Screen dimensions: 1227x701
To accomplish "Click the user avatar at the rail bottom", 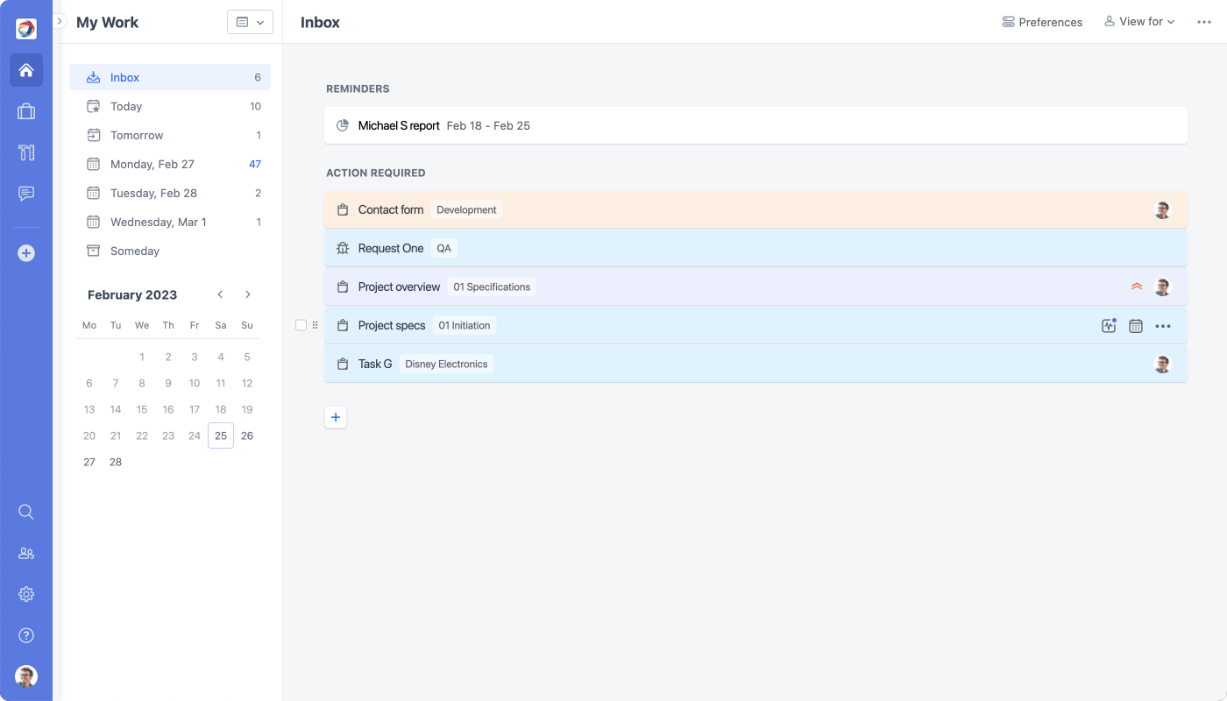I will 26,676.
